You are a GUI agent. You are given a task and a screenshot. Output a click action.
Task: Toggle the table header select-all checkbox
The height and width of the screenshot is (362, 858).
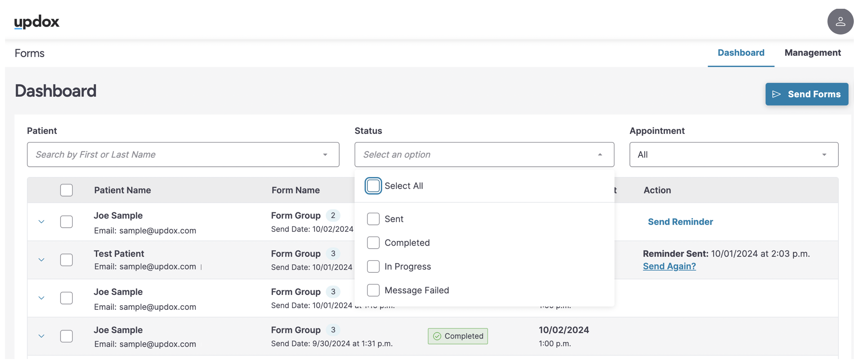(66, 190)
